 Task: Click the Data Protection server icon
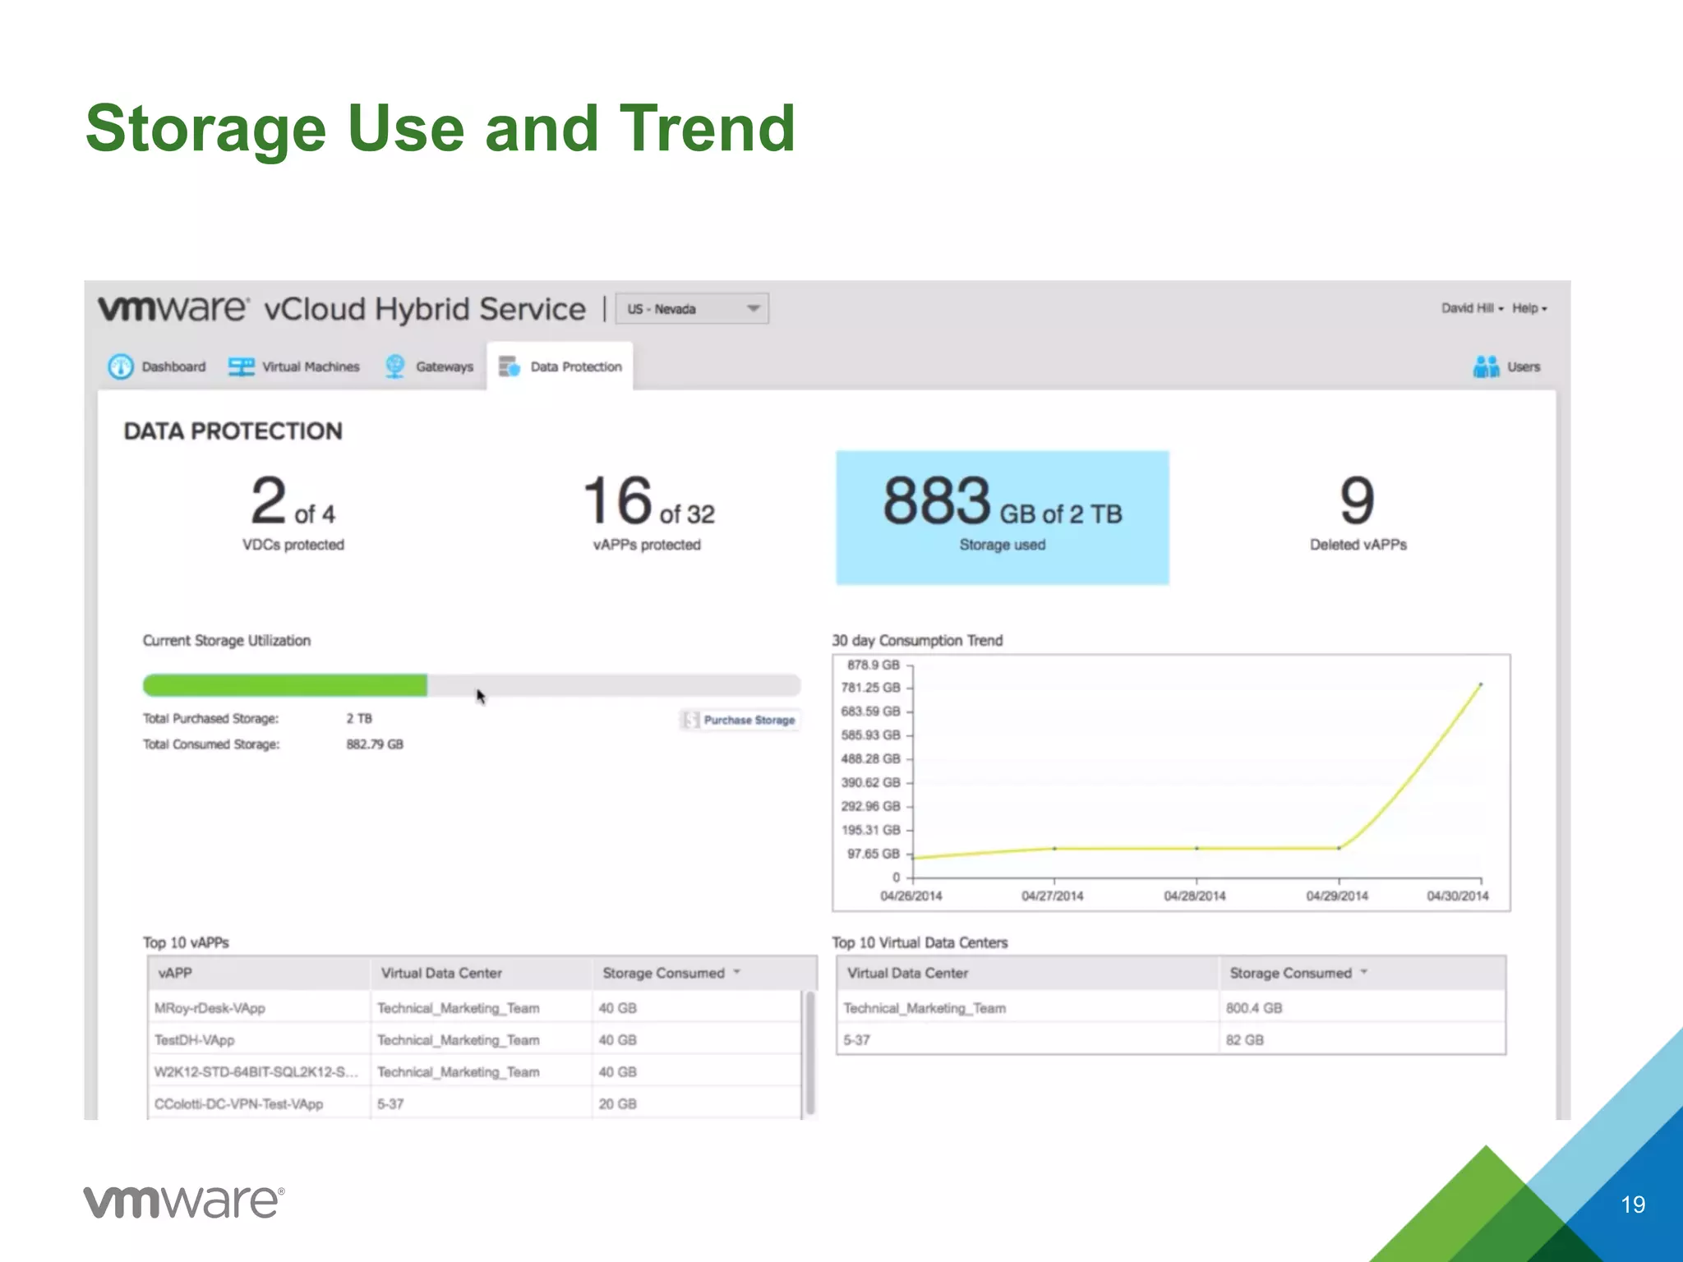coord(510,366)
